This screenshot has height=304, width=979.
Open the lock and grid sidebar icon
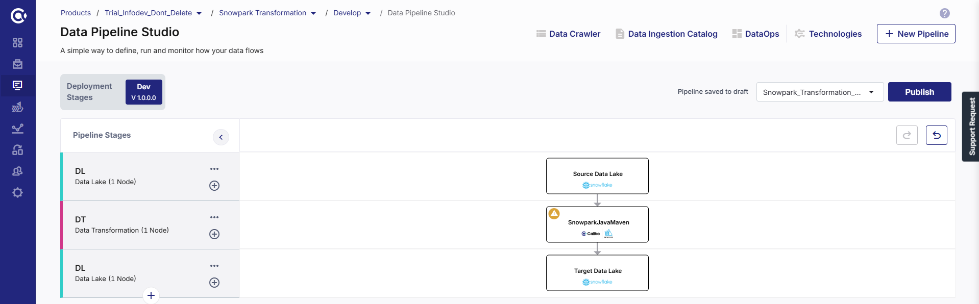tap(17, 149)
